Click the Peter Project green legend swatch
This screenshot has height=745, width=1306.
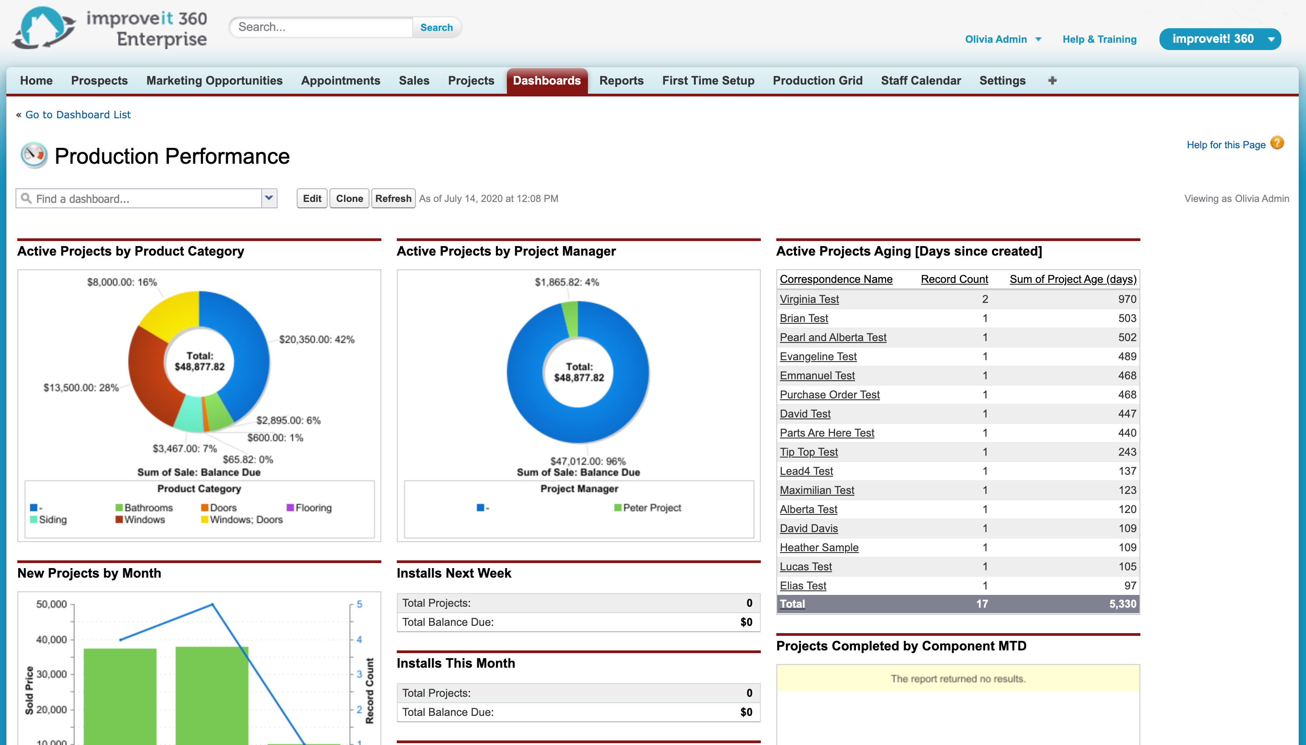tap(618, 508)
